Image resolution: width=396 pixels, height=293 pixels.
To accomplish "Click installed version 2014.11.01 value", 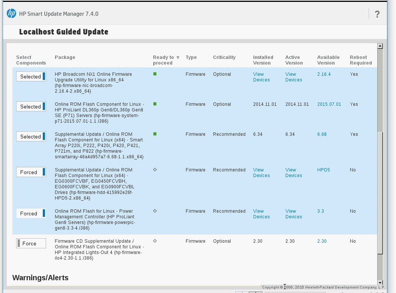I will click(x=265, y=104).
